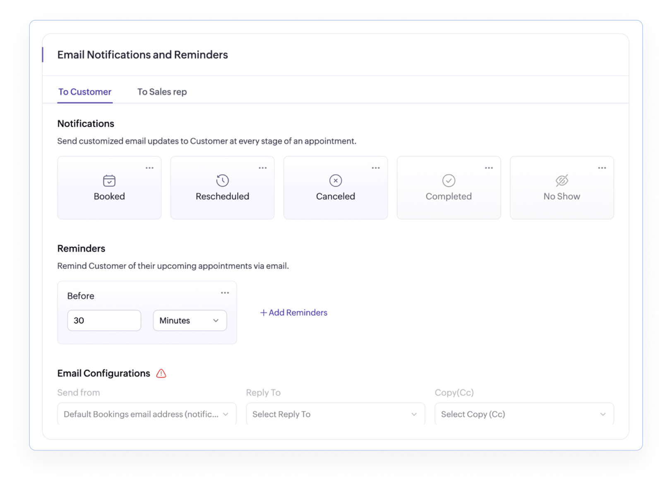Click the Canceled cross icon
This screenshot has height=489, width=672.
(335, 180)
